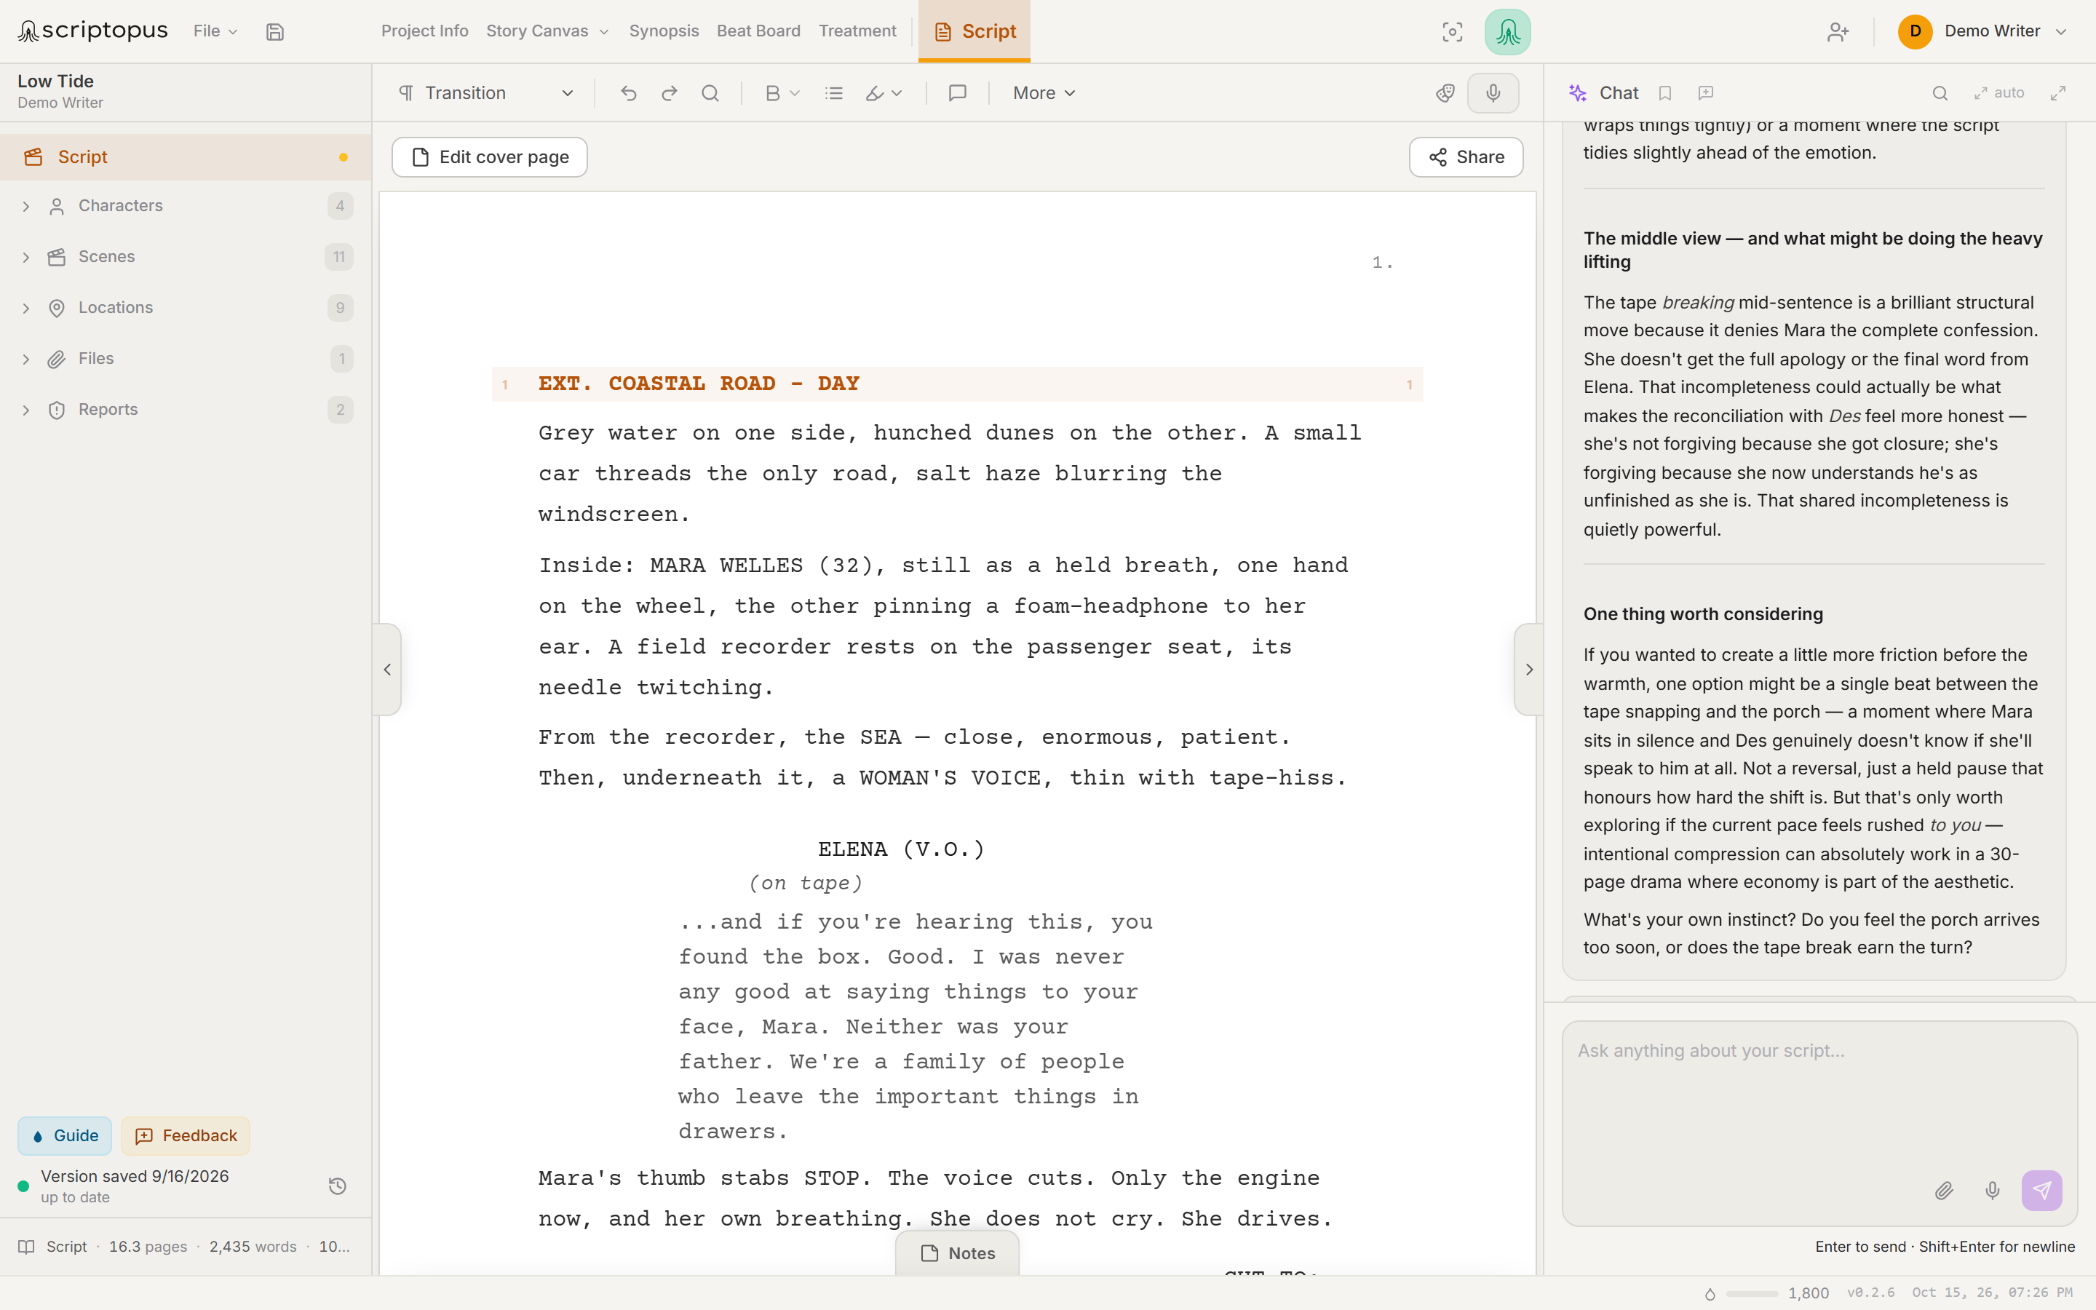The image size is (2096, 1310).
Task: Click the EXT. COASTAL ROAD - DAY heading
Action: (699, 384)
